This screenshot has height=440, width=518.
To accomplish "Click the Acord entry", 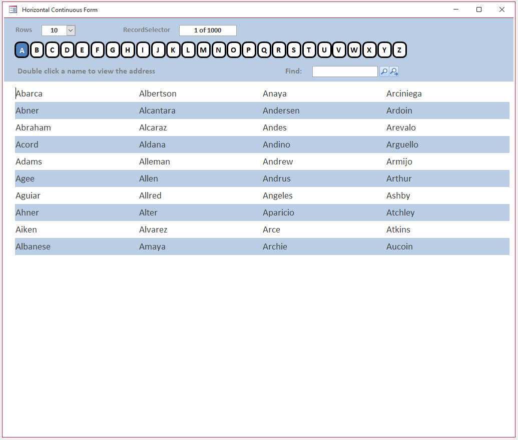I will click(x=27, y=144).
